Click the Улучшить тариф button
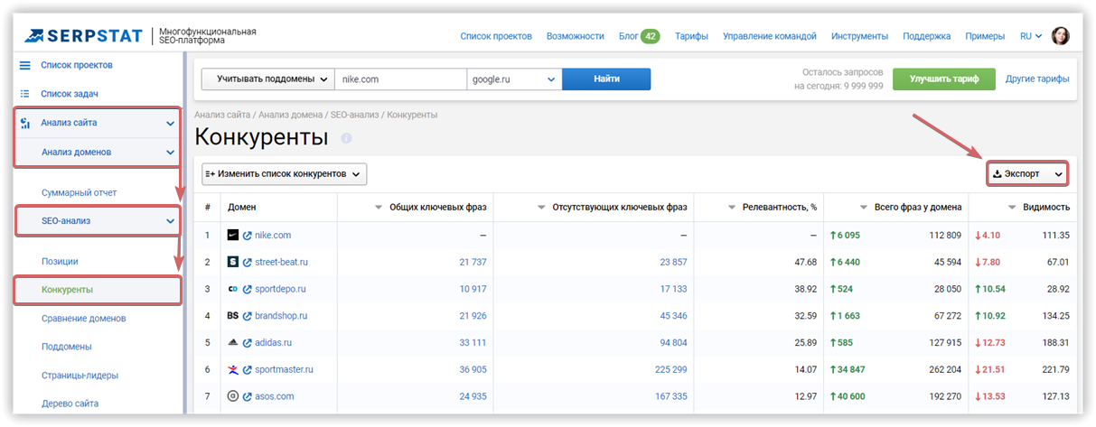 pos(944,79)
